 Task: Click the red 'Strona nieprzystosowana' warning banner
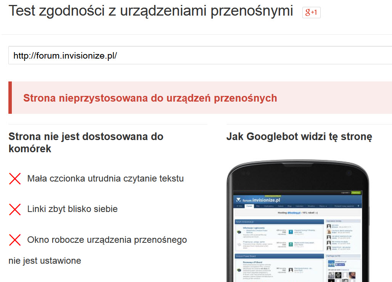pyautogui.click(x=200, y=98)
